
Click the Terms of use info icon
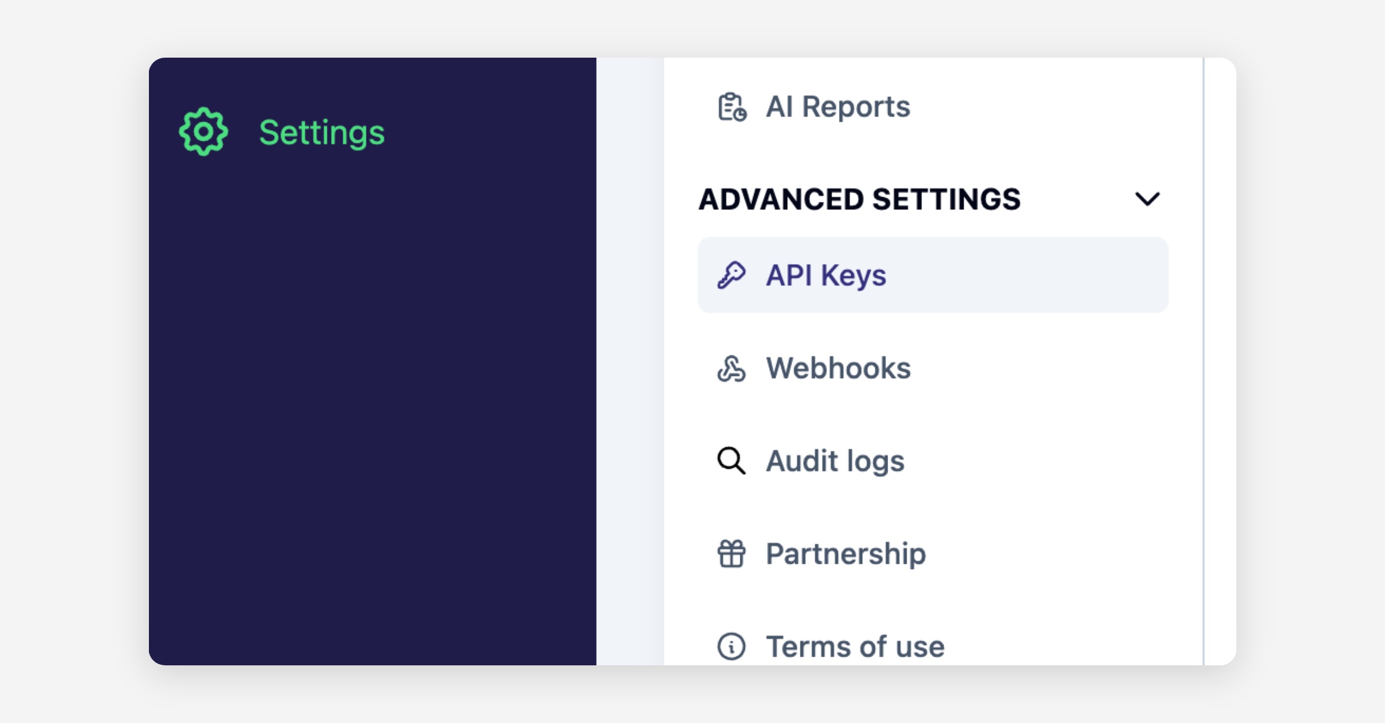click(x=731, y=646)
